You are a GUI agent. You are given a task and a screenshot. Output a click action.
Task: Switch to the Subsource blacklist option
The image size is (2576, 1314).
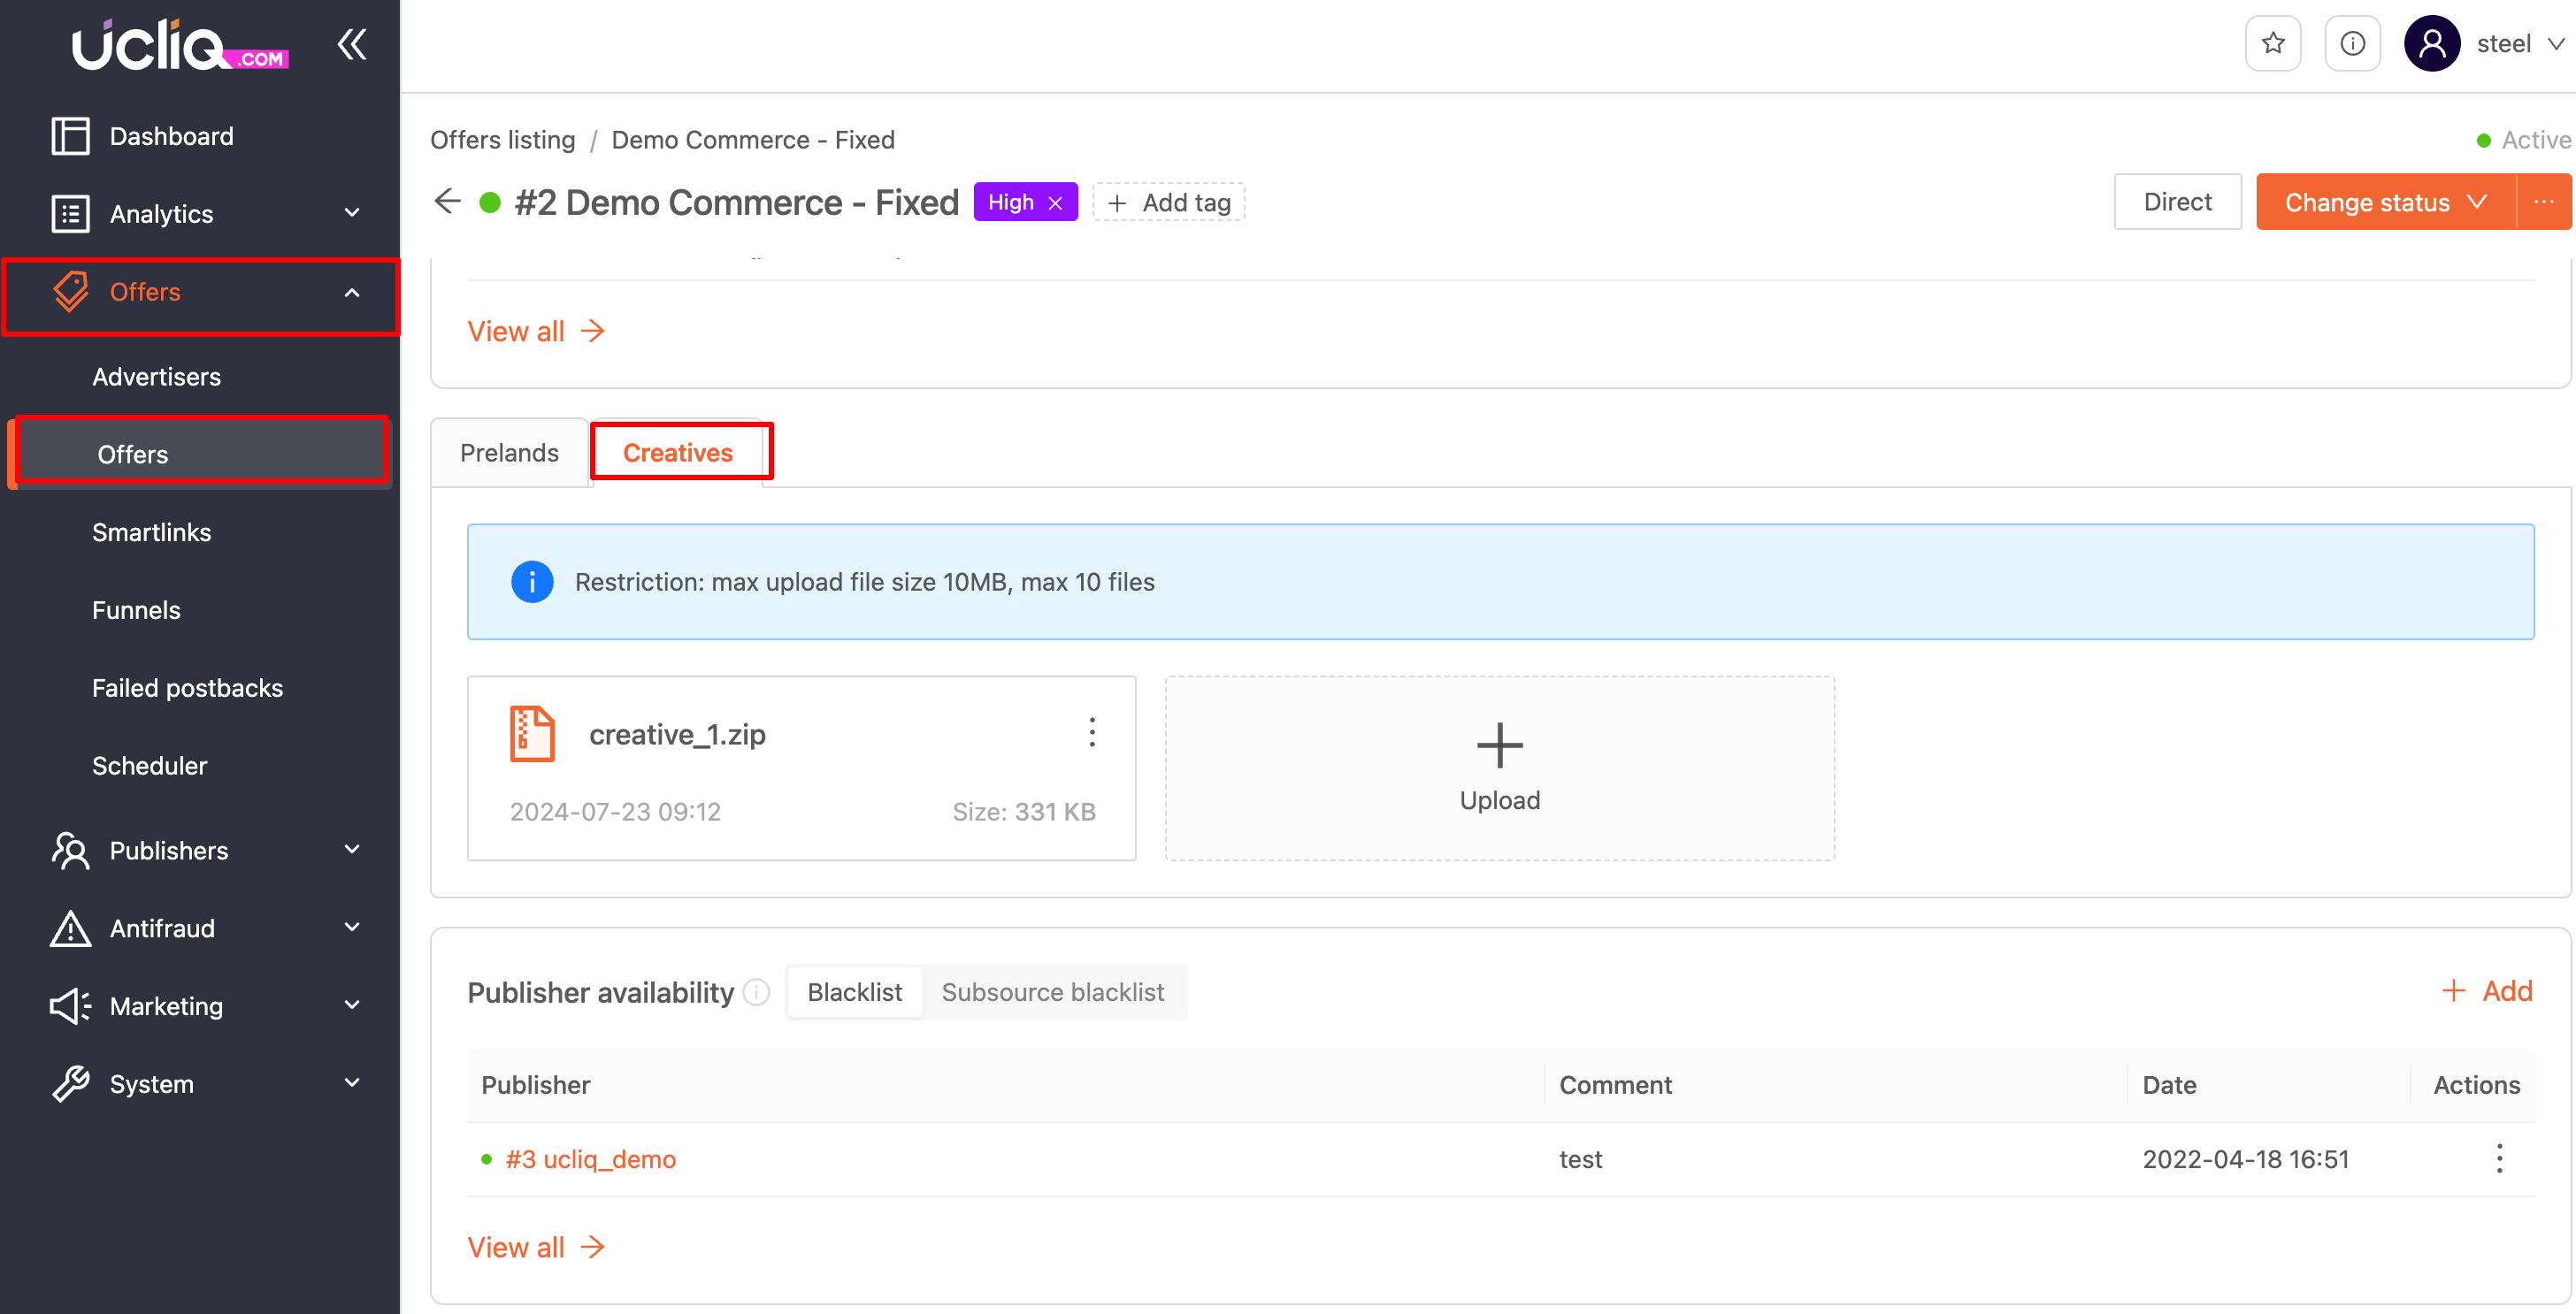click(x=1052, y=992)
